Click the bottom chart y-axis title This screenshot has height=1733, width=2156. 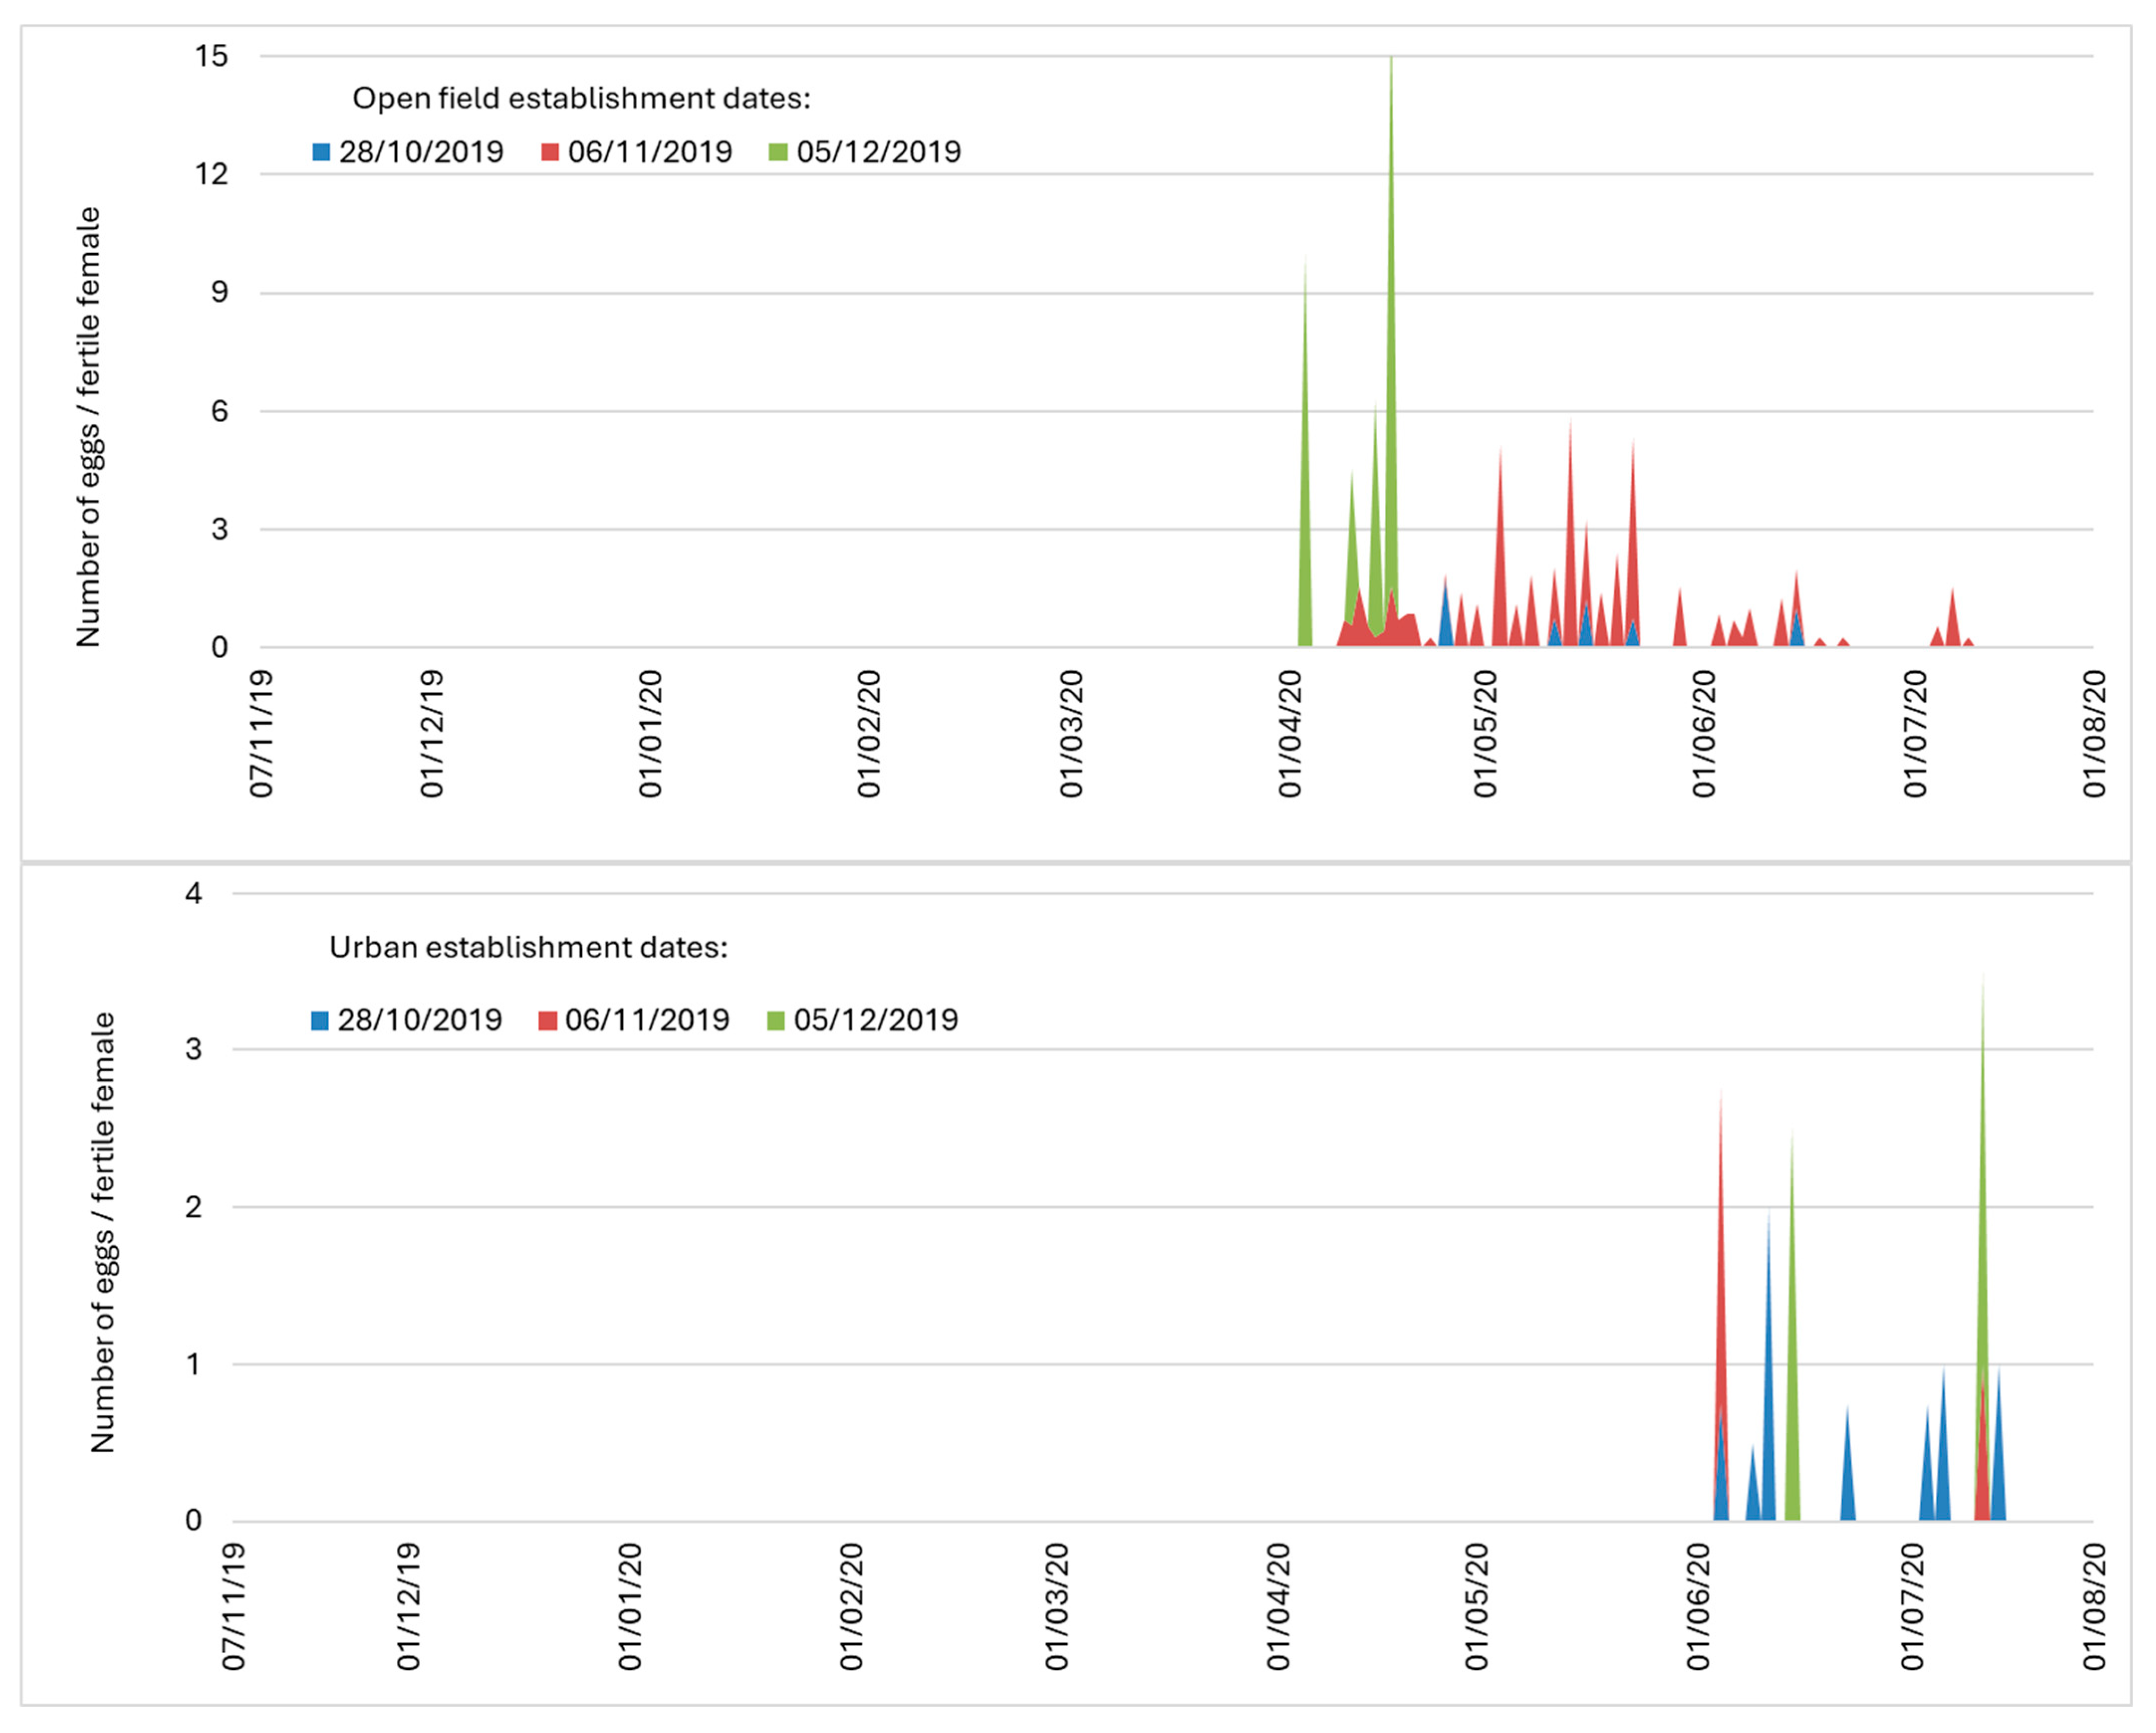point(103,1232)
